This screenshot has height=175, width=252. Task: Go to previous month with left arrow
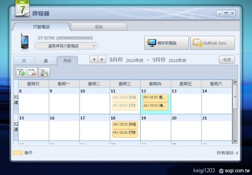[x=94, y=60]
